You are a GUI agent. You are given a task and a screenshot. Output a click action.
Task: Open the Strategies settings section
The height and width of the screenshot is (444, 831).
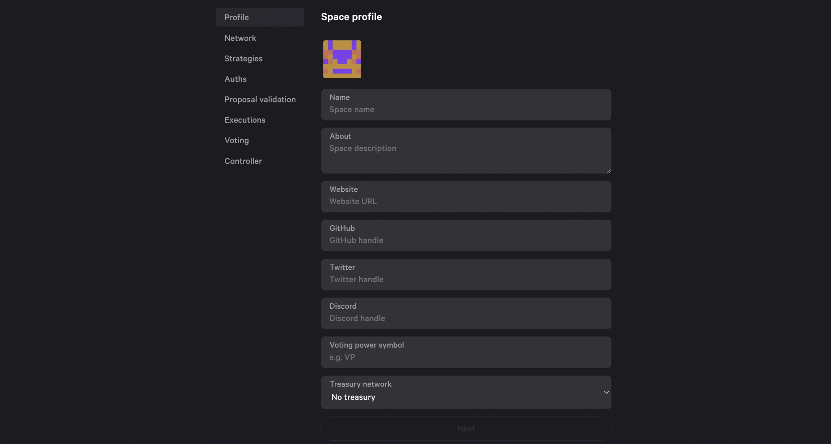243,58
